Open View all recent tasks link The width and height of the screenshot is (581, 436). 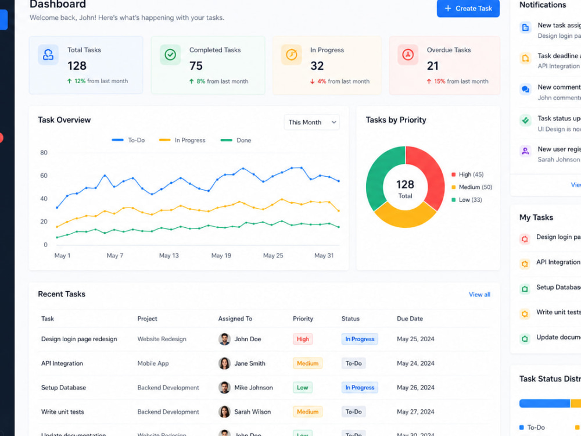(479, 294)
